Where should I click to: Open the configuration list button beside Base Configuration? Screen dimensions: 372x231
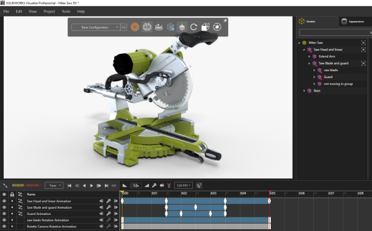[x=123, y=27]
